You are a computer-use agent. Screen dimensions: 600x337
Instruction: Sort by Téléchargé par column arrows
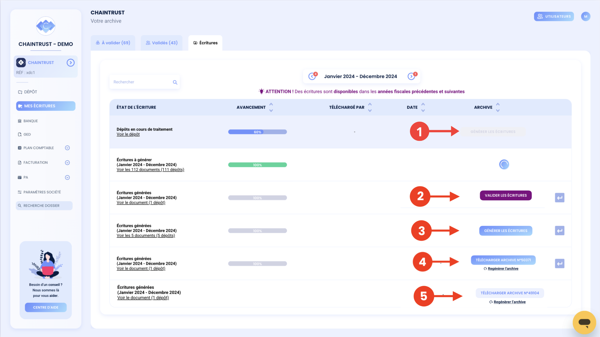(370, 107)
